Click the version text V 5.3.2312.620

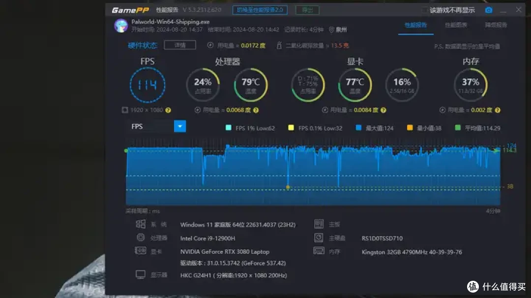coord(202,10)
